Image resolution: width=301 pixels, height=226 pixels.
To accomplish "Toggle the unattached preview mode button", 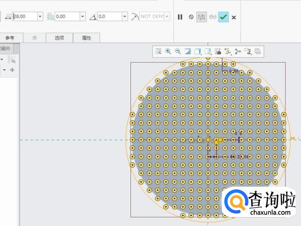I will click(202, 17).
